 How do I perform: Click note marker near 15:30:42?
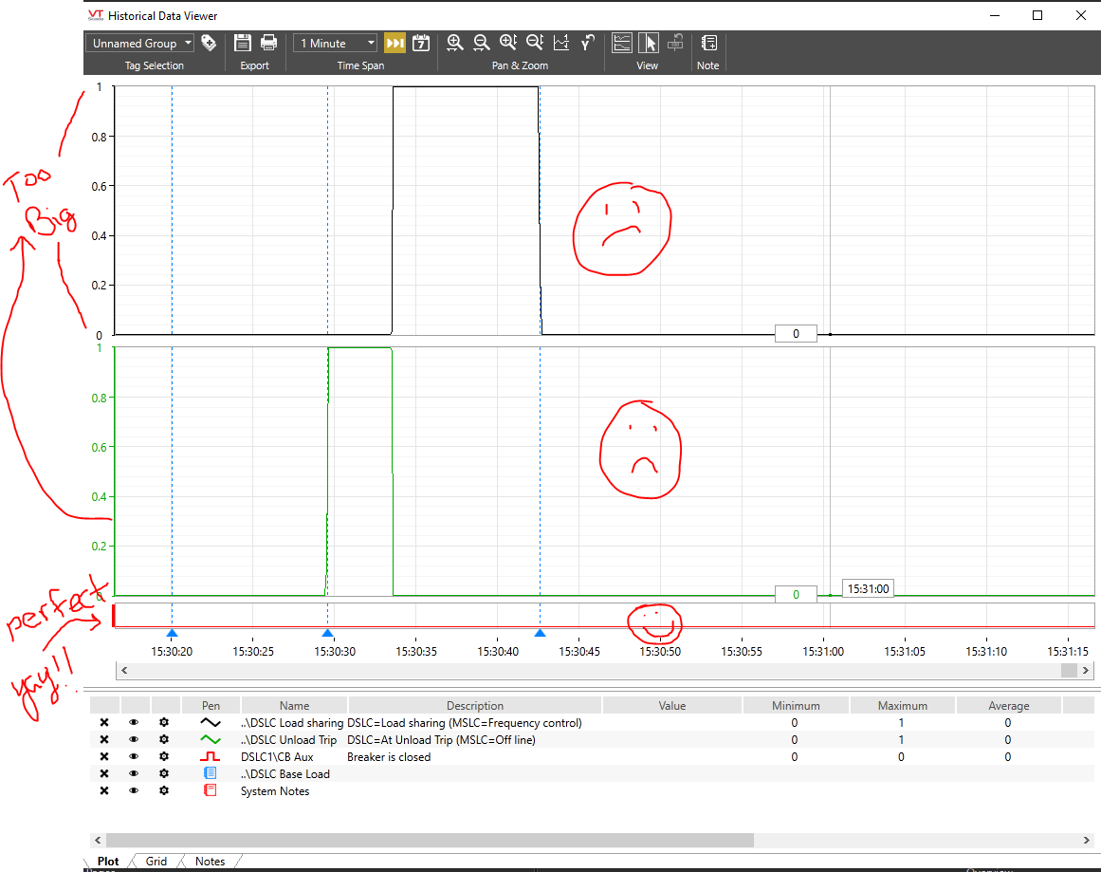tap(540, 633)
